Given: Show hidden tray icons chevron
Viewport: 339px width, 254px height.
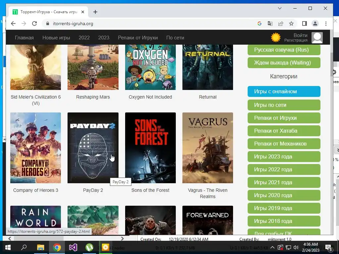Looking at the screenshot, I should (272, 247).
